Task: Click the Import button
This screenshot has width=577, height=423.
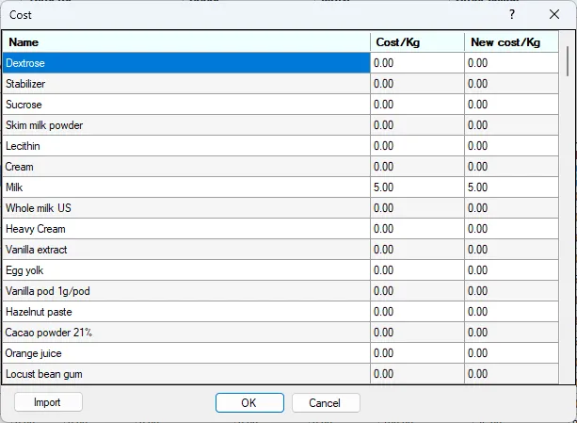Action: point(48,402)
